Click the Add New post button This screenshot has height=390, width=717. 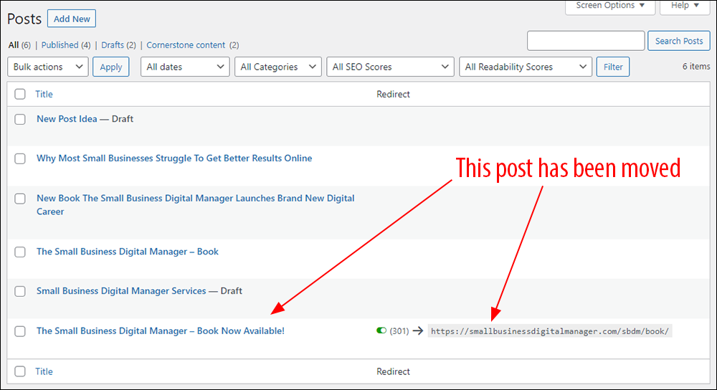click(x=72, y=19)
